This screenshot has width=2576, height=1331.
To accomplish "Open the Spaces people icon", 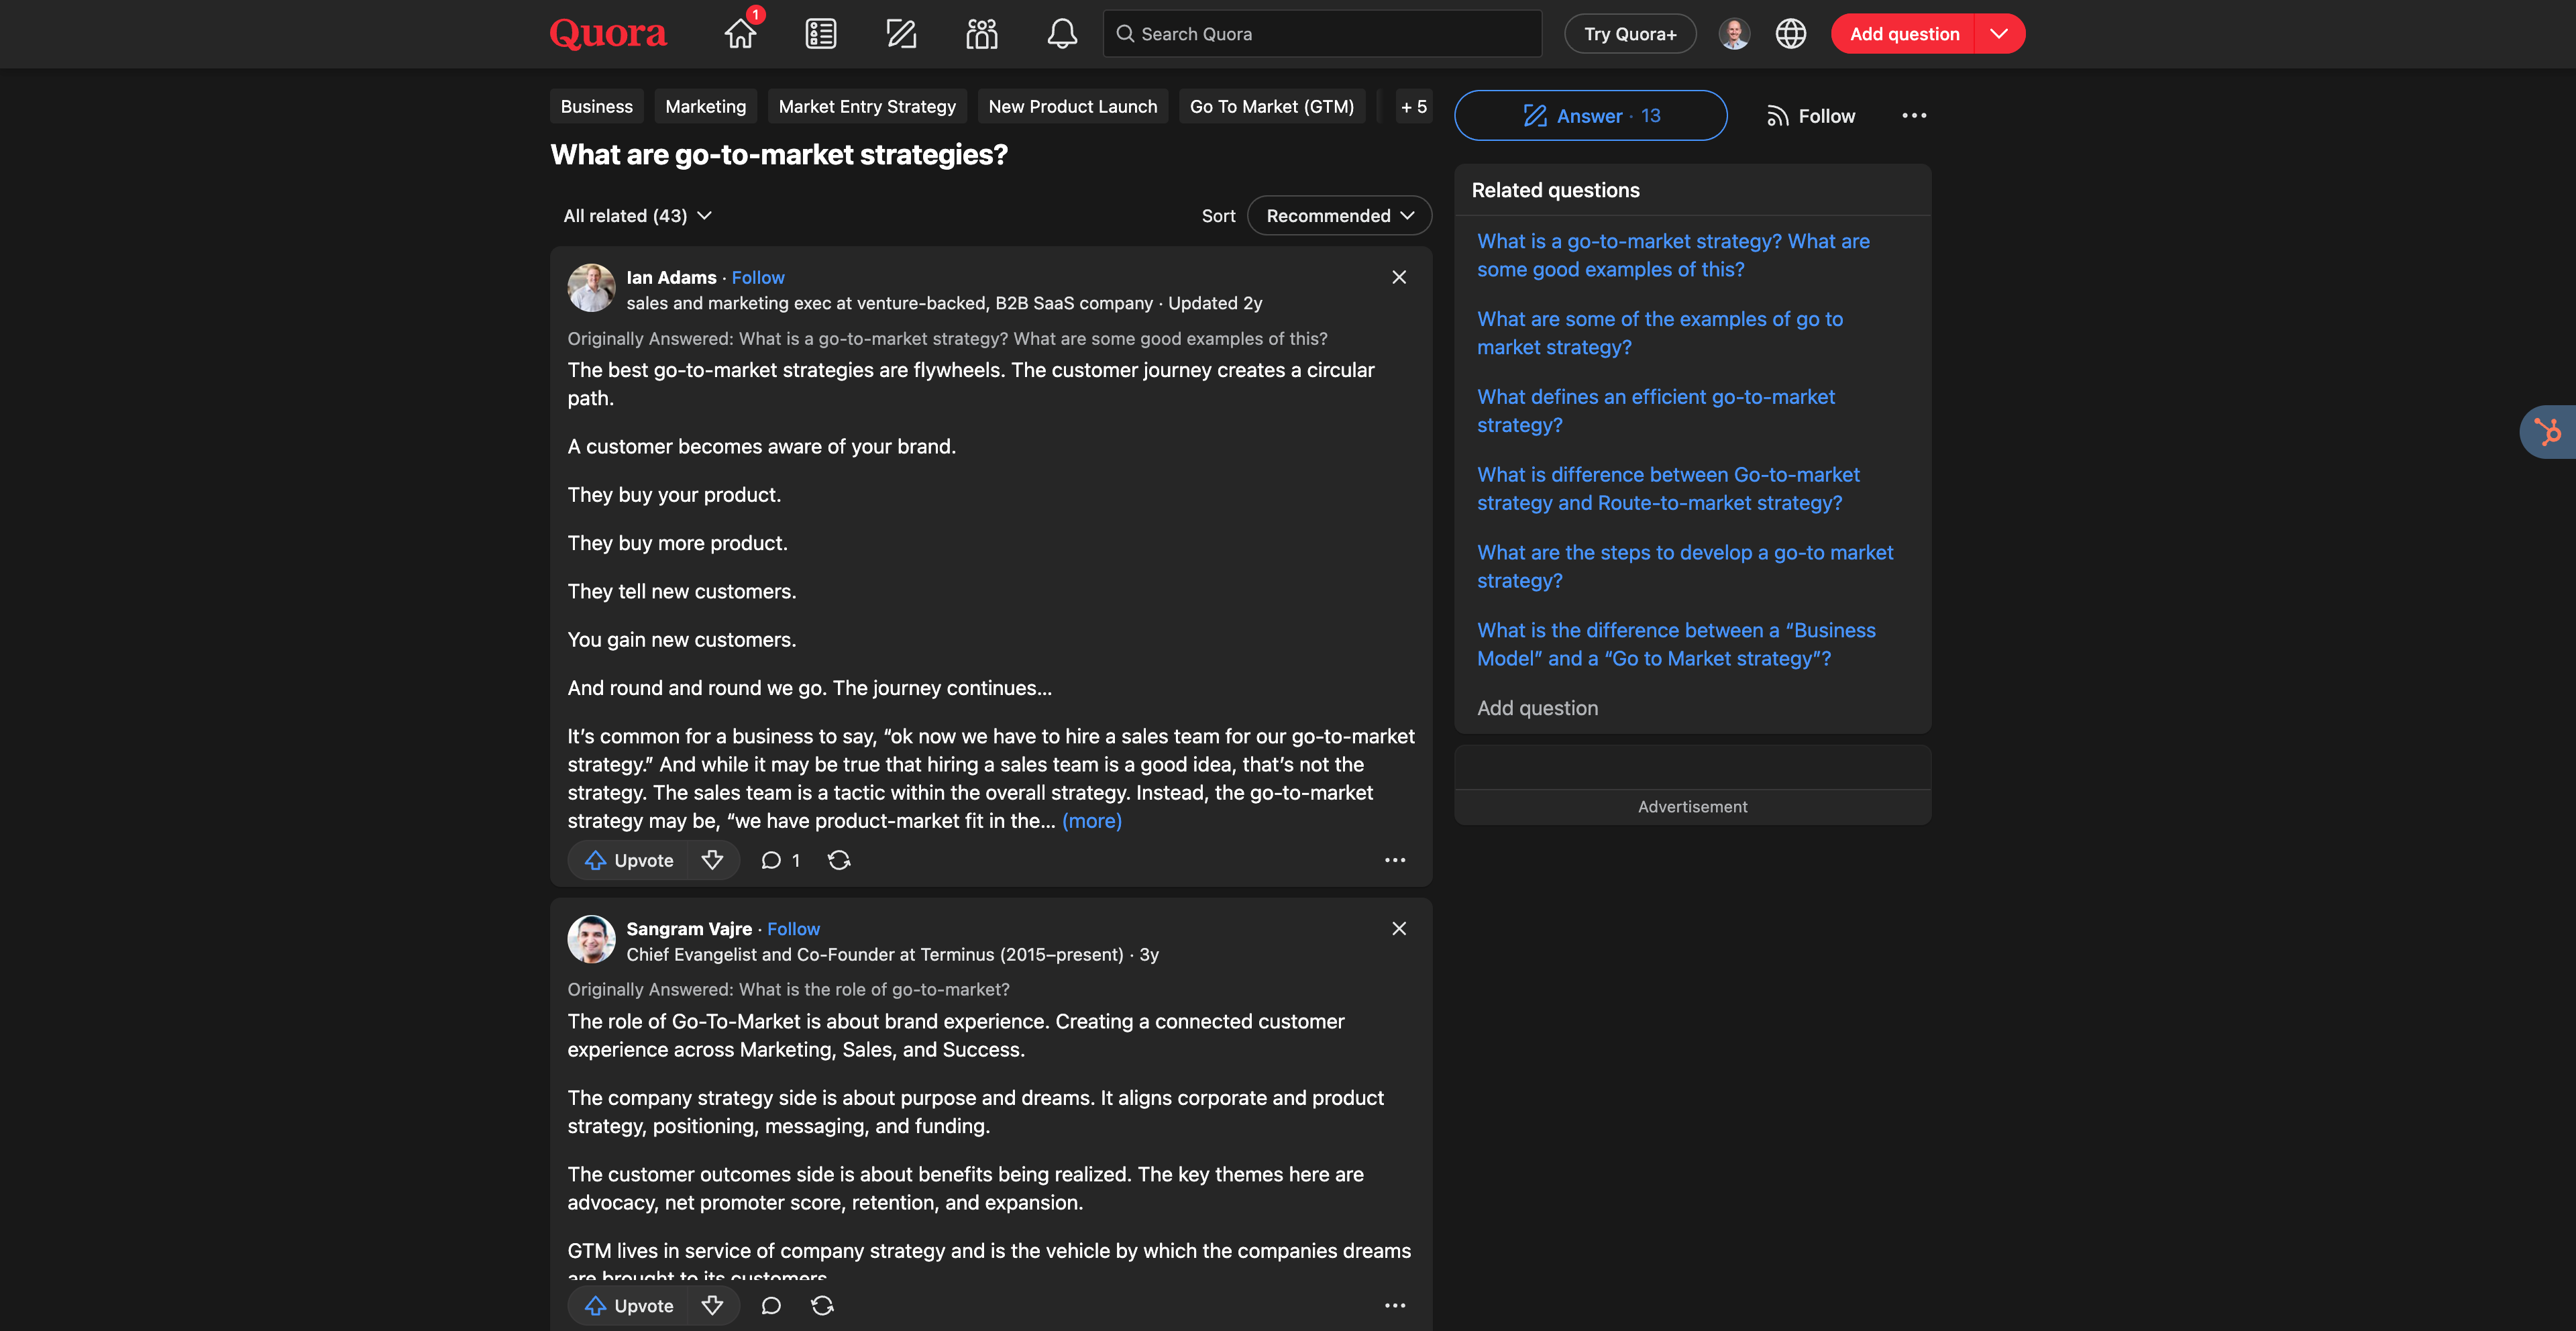I will (x=982, y=34).
